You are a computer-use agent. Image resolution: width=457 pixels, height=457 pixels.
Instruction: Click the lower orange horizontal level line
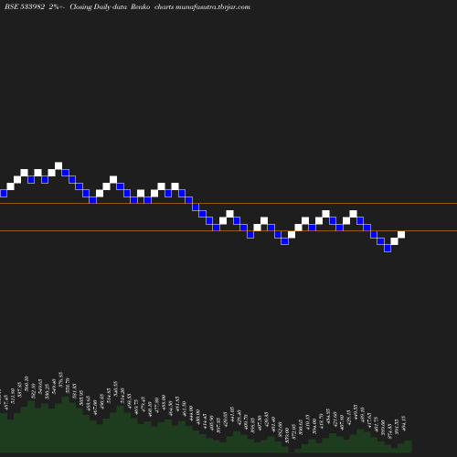pyautogui.click(x=228, y=231)
